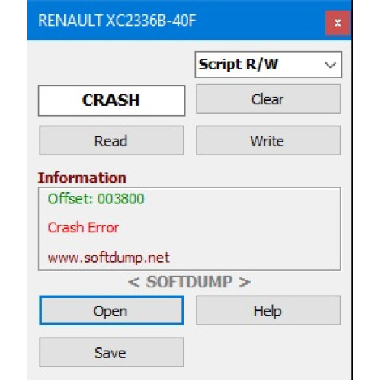The image size is (381, 381).
Task: Click the Save button
Action: coord(111,352)
